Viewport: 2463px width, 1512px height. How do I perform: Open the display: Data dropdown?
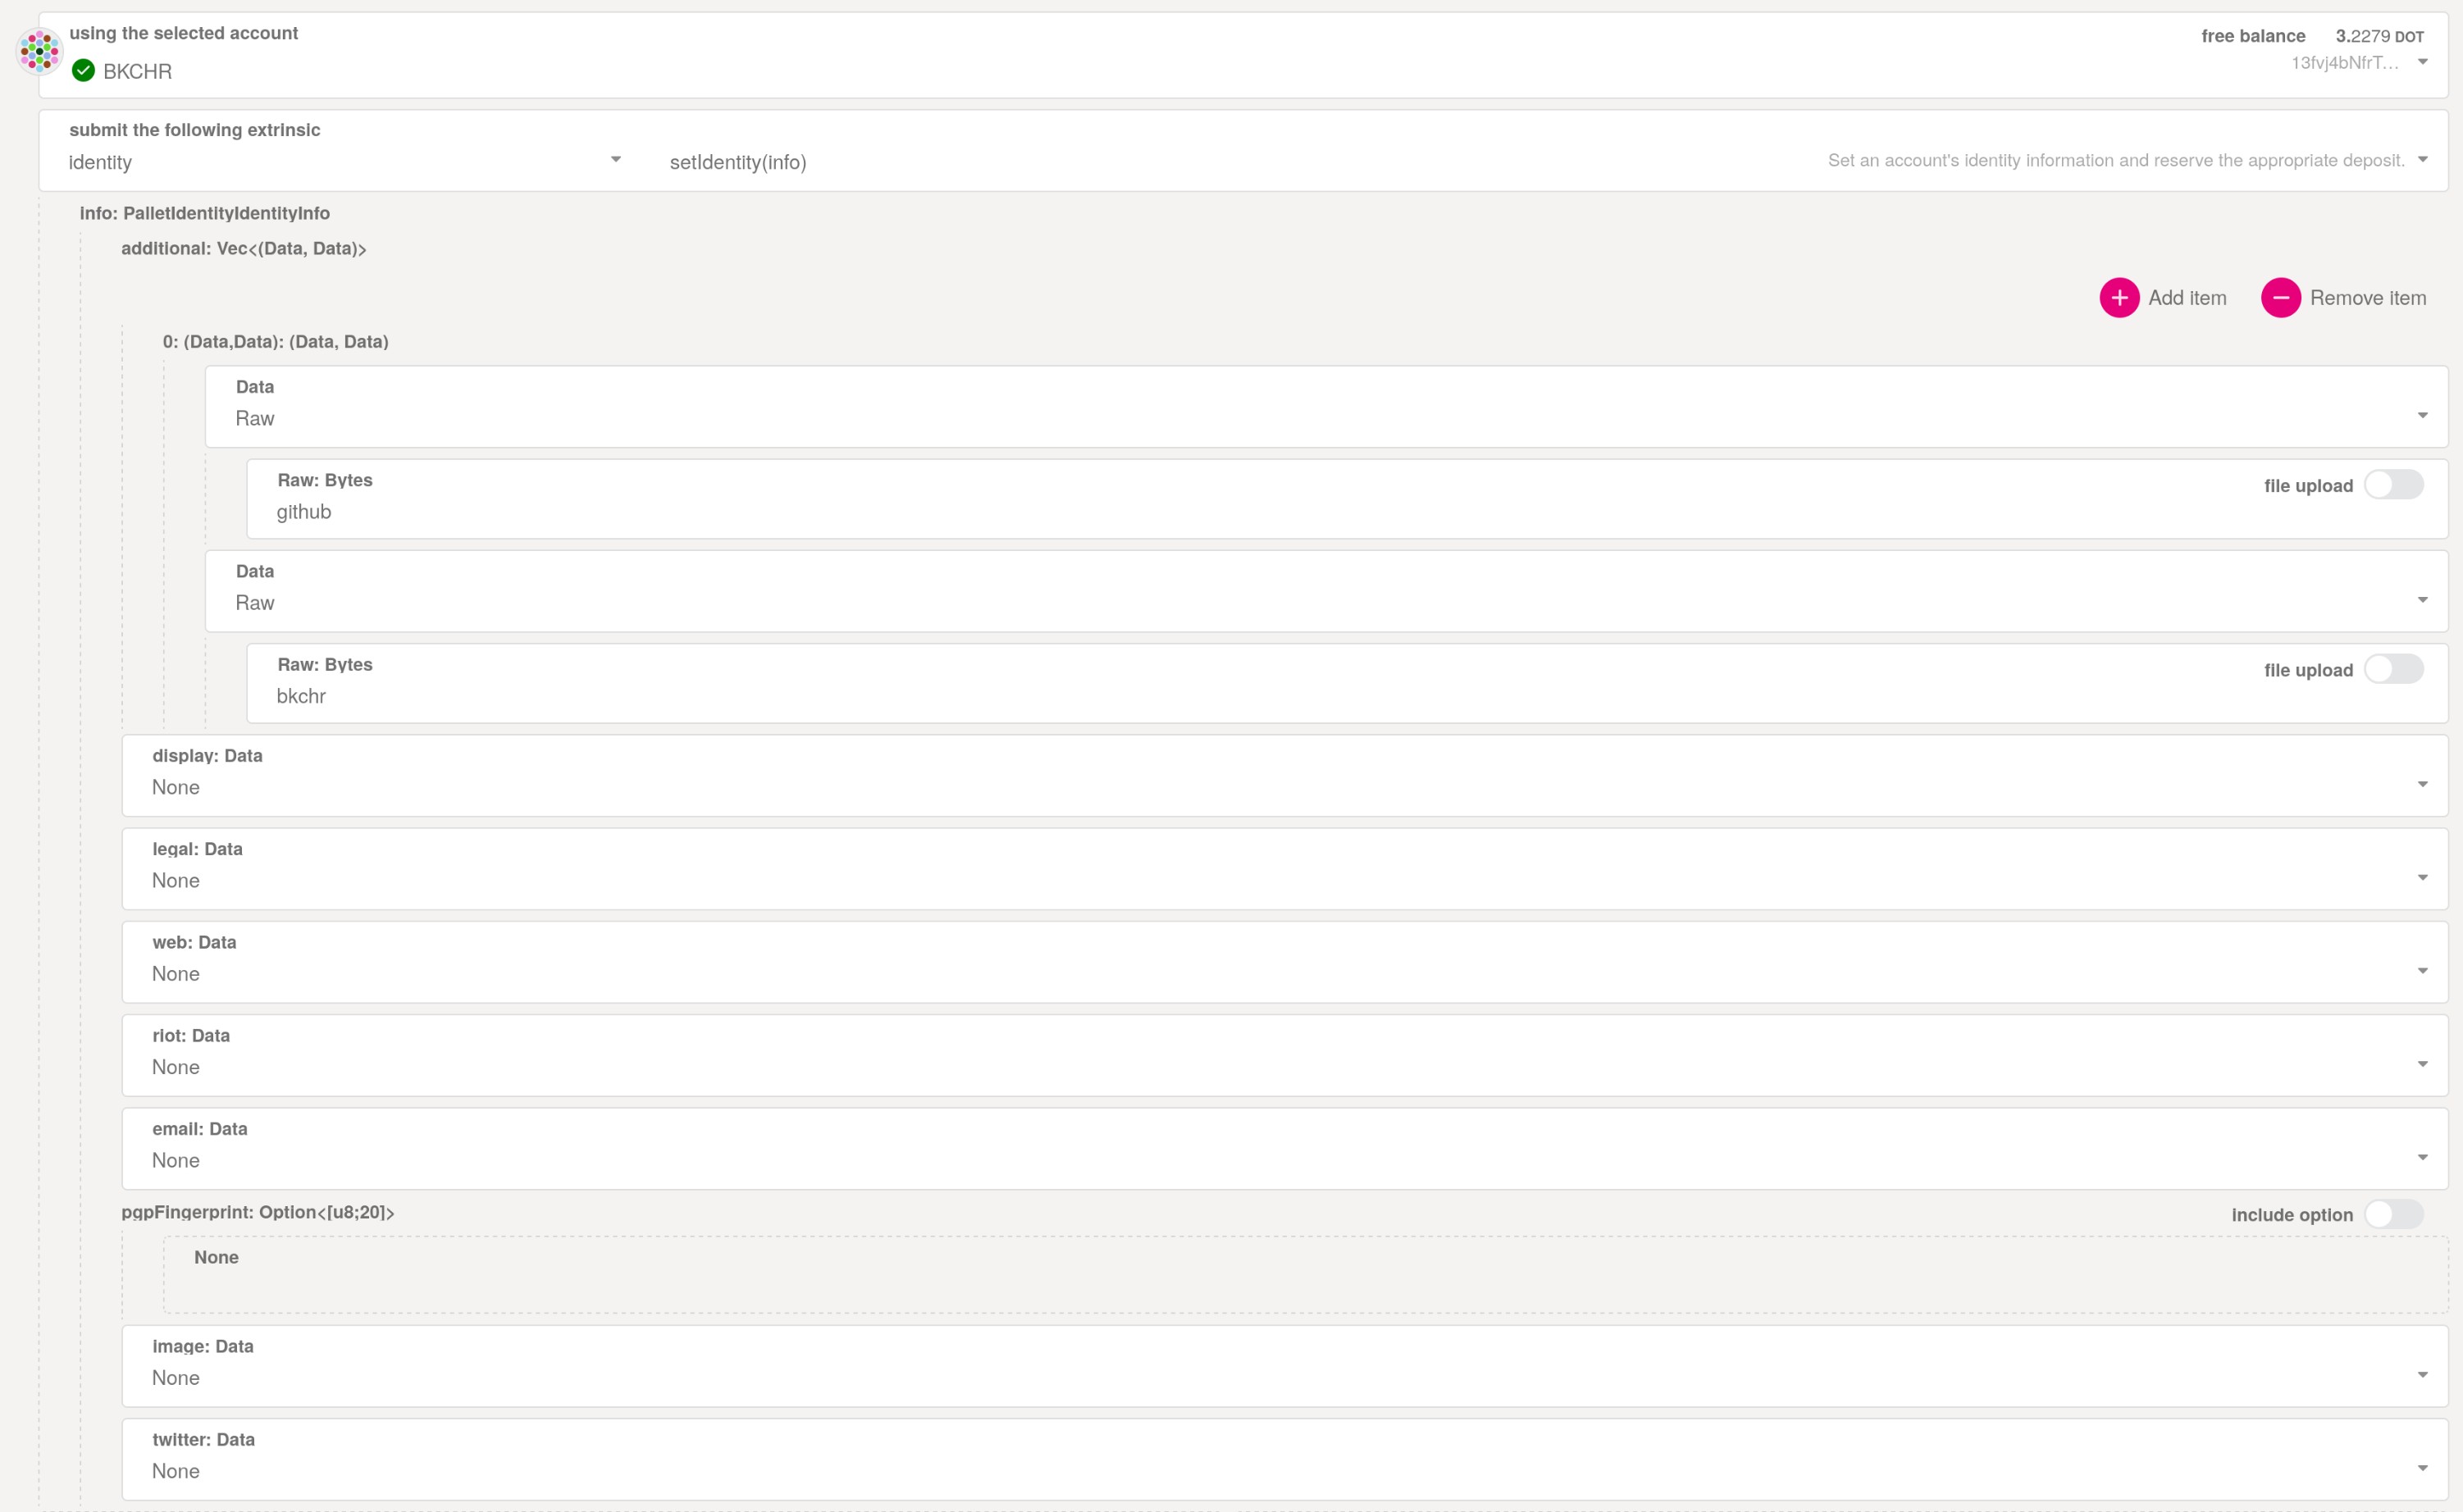tap(1285, 776)
